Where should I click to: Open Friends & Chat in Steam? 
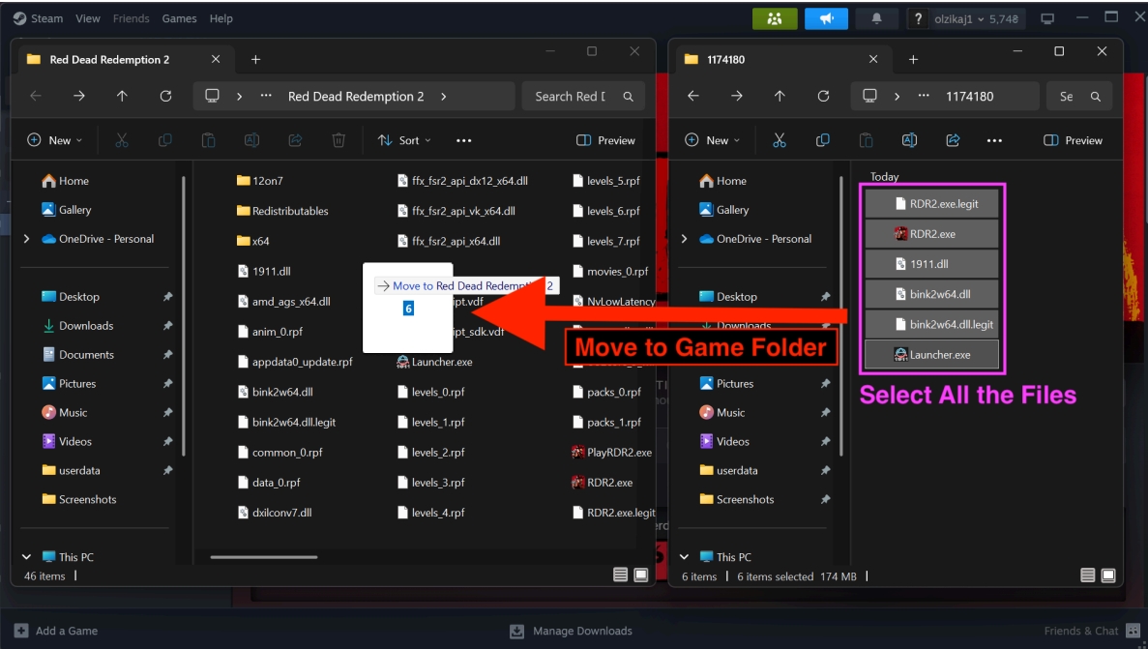click(1092, 631)
